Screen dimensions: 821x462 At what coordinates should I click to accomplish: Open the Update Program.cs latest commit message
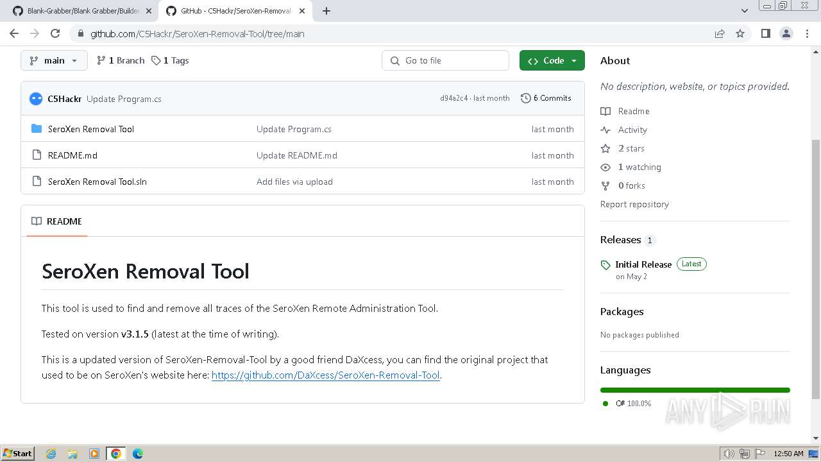click(124, 99)
